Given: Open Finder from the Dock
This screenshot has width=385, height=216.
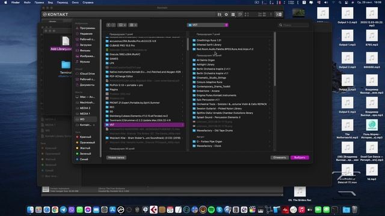Looking at the screenshot, I should point(30,210).
